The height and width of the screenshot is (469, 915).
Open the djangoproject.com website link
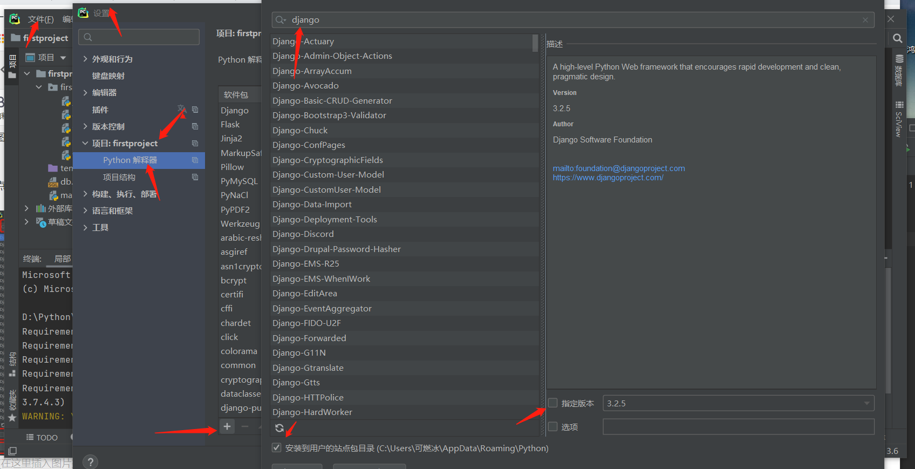(x=608, y=178)
